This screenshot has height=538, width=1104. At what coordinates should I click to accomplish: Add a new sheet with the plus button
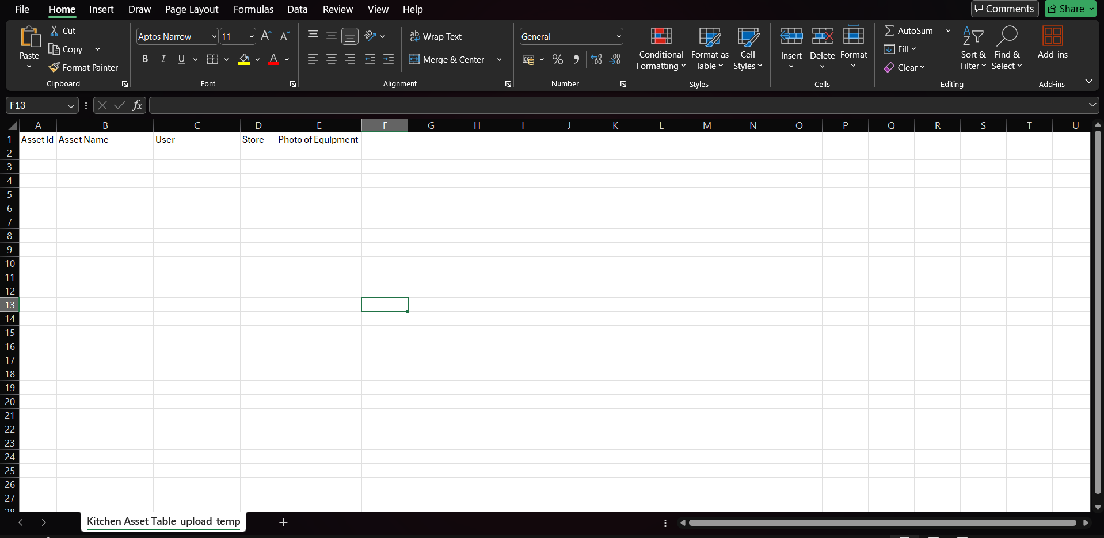pos(283,522)
